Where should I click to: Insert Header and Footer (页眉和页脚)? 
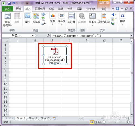104,18
